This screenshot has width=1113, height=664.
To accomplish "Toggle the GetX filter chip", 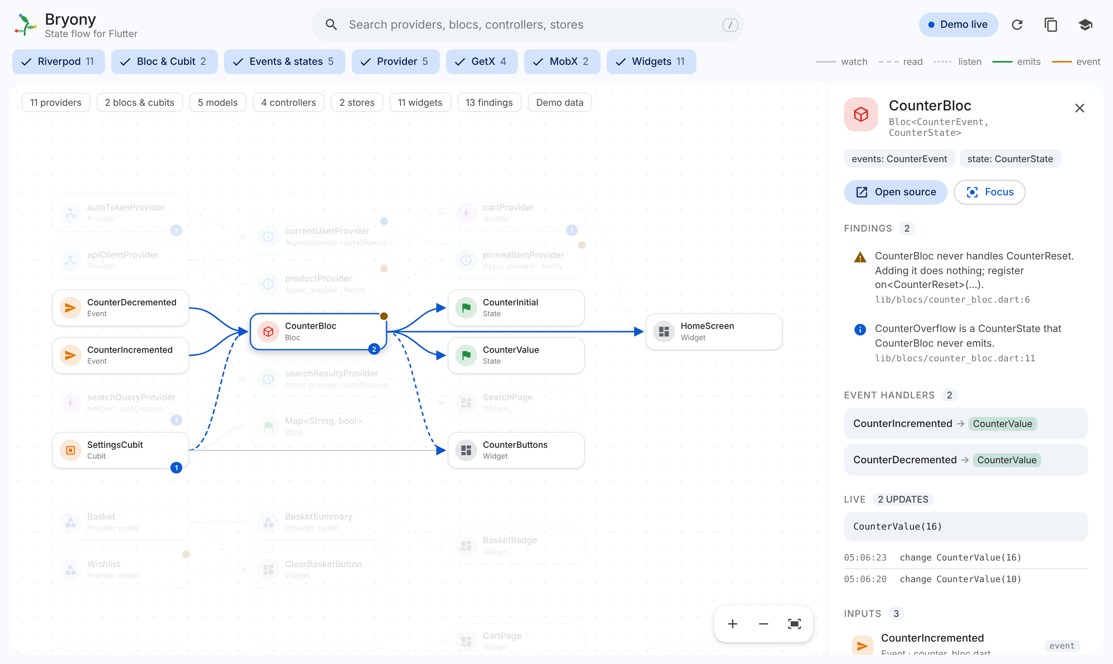I will 482,61.
